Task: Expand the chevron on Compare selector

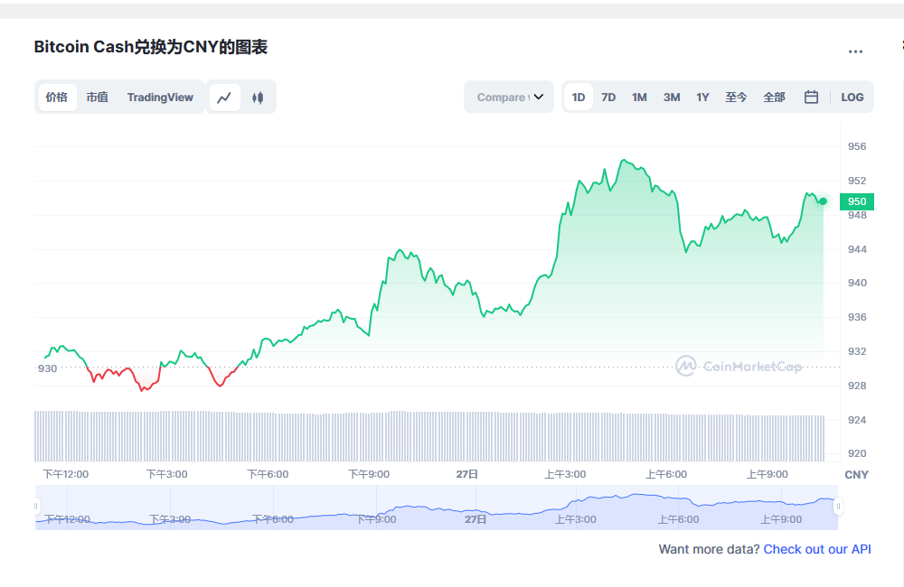Action: [537, 96]
